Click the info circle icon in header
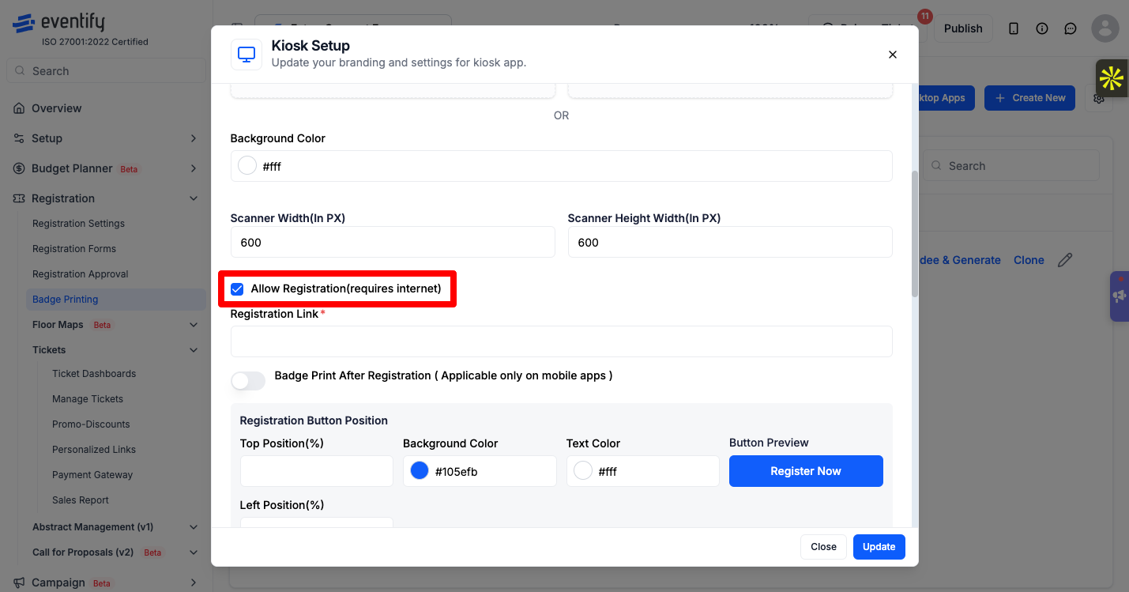The height and width of the screenshot is (592, 1129). 1042,28
